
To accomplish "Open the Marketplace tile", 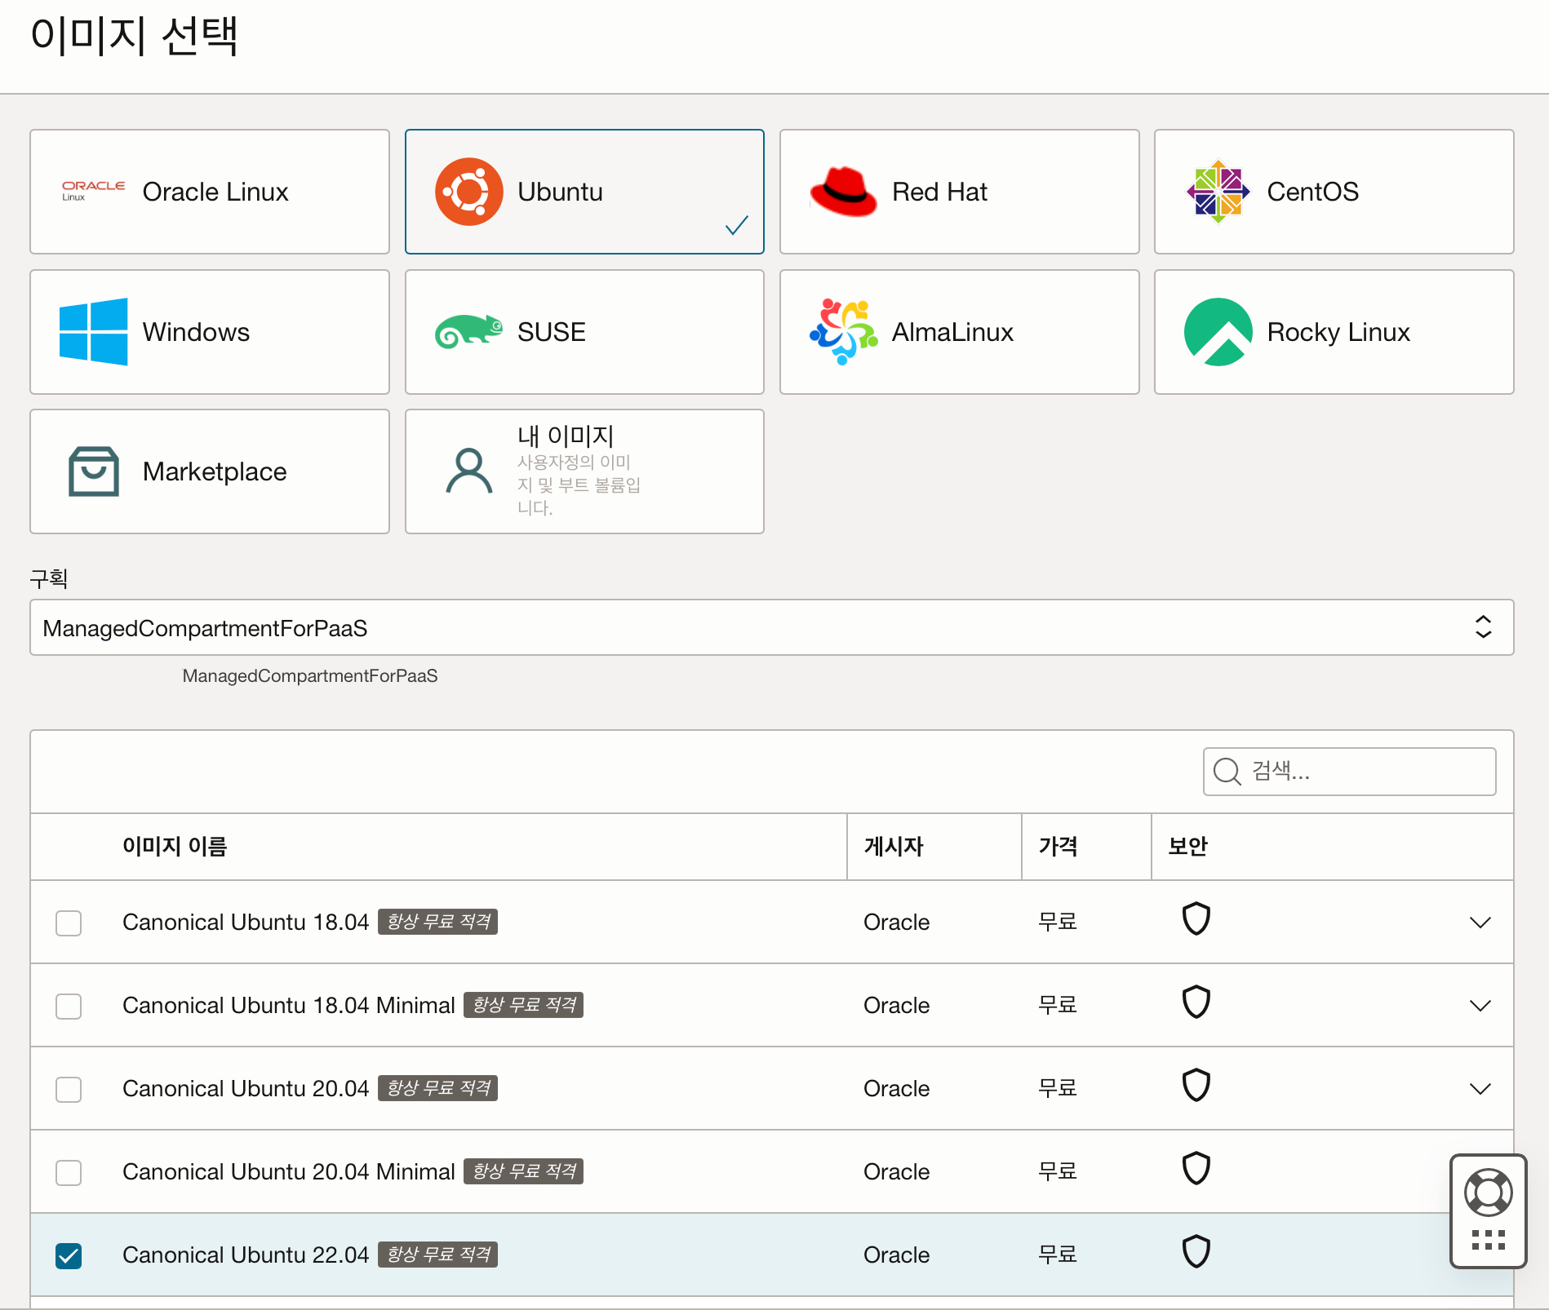I will click(x=210, y=471).
